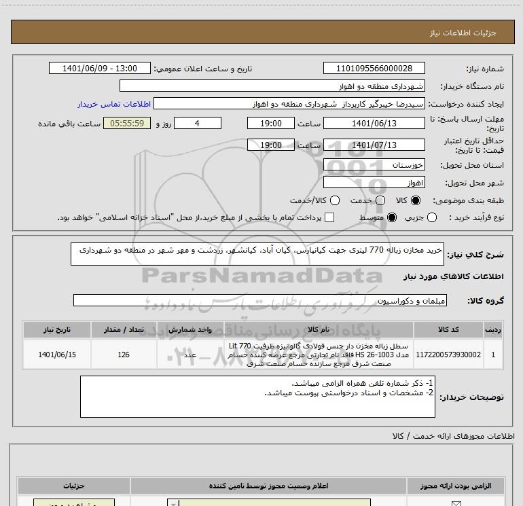Click the product name cell with 770 Lit
This screenshot has width=523, height=506.
point(319,355)
